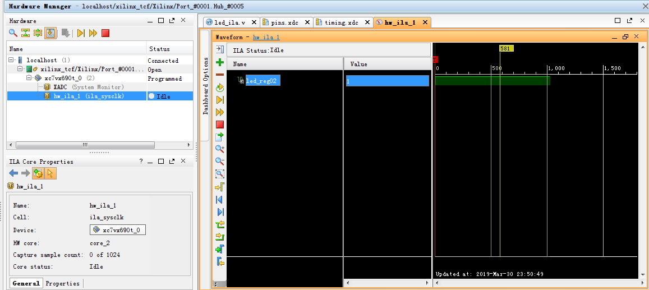
Task: Go to next transition in waveform
Action: click(x=220, y=237)
